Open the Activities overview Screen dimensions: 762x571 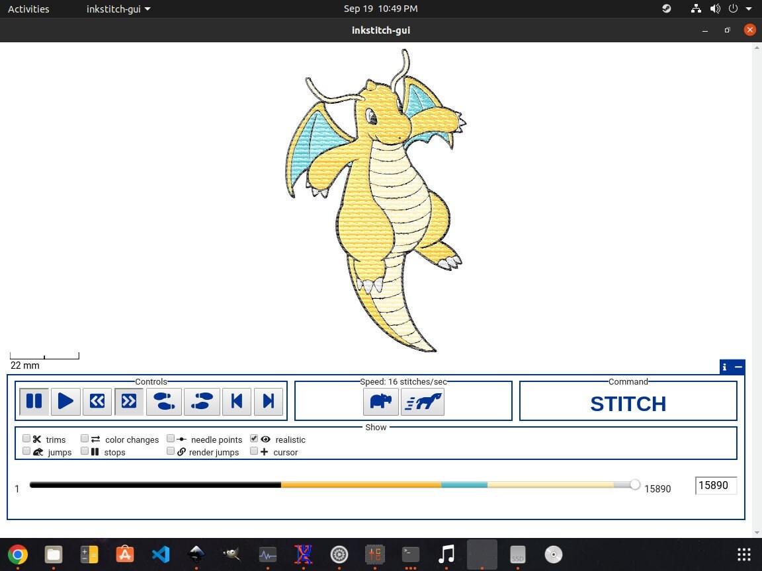coord(28,9)
